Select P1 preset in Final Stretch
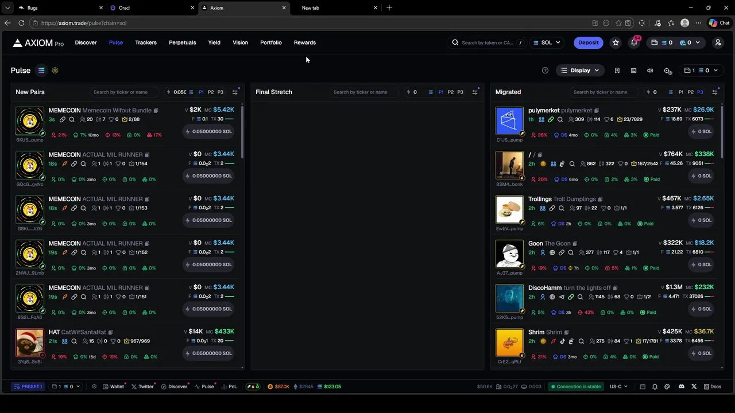The width and height of the screenshot is (735, 413). coord(441,92)
